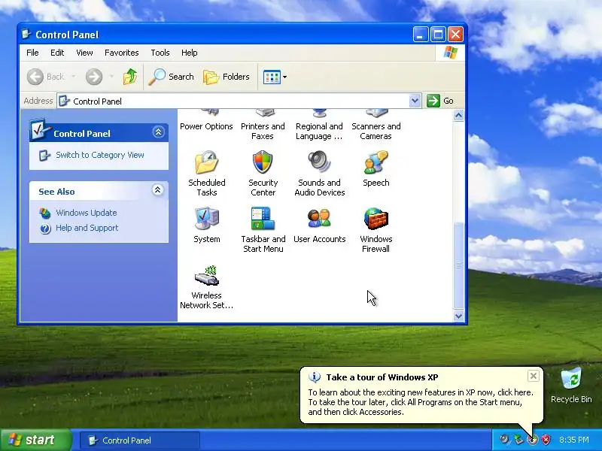Open the Taskbar and Start Menu icon
This screenshot has width=602, height=451.
pyautogui.click(x=263, y=219)
